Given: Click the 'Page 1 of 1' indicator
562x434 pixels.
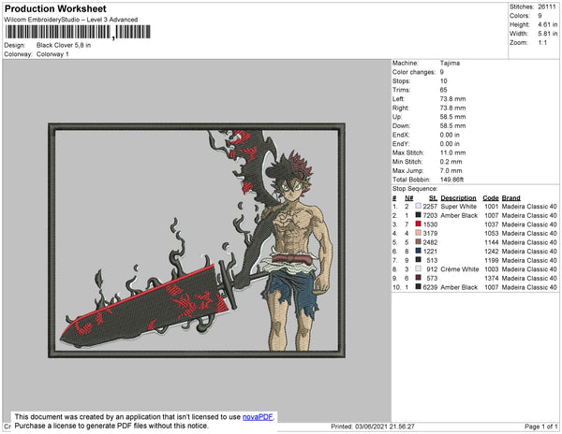Looking at the screenshot, I should pyautogui.click(x=540, y=427).
